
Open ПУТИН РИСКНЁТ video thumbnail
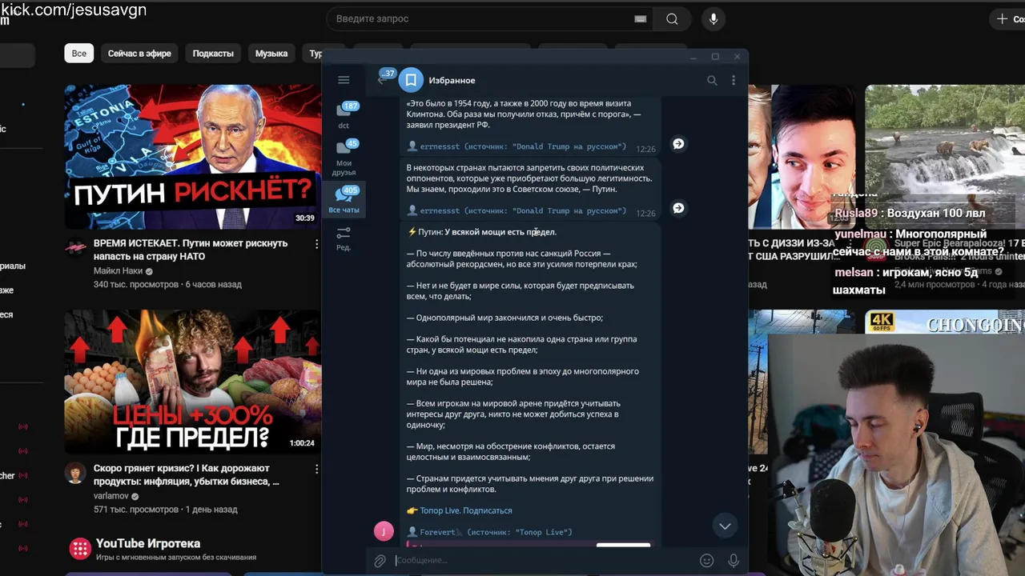[193, 157]
